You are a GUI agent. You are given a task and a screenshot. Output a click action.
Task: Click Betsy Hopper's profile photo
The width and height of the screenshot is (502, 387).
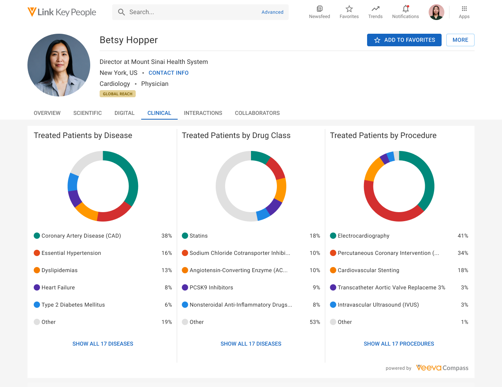point(59,65)
